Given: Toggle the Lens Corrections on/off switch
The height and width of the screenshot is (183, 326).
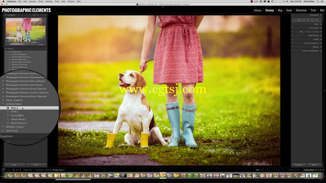Looking at the screenshot, I should (292, 43).
